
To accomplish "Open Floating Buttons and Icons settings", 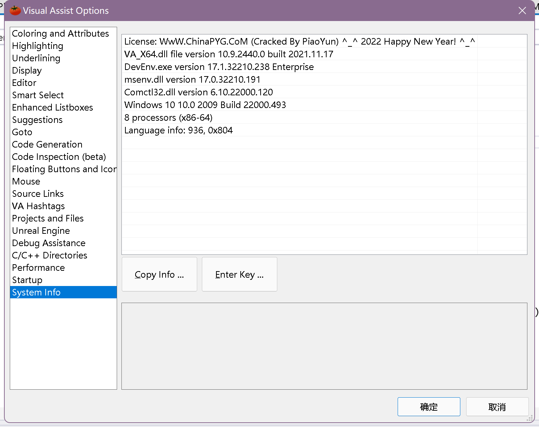I will pyautogui.click(x=64, y=169).
